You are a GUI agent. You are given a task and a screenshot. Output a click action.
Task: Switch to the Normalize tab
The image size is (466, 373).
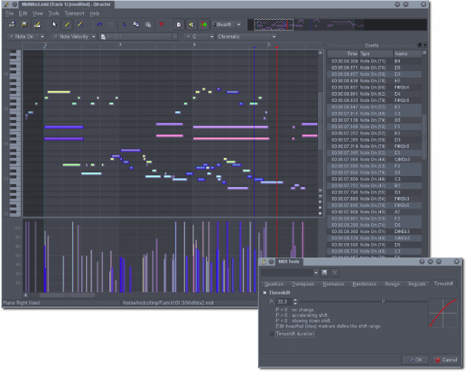click(x=333, y=284)
